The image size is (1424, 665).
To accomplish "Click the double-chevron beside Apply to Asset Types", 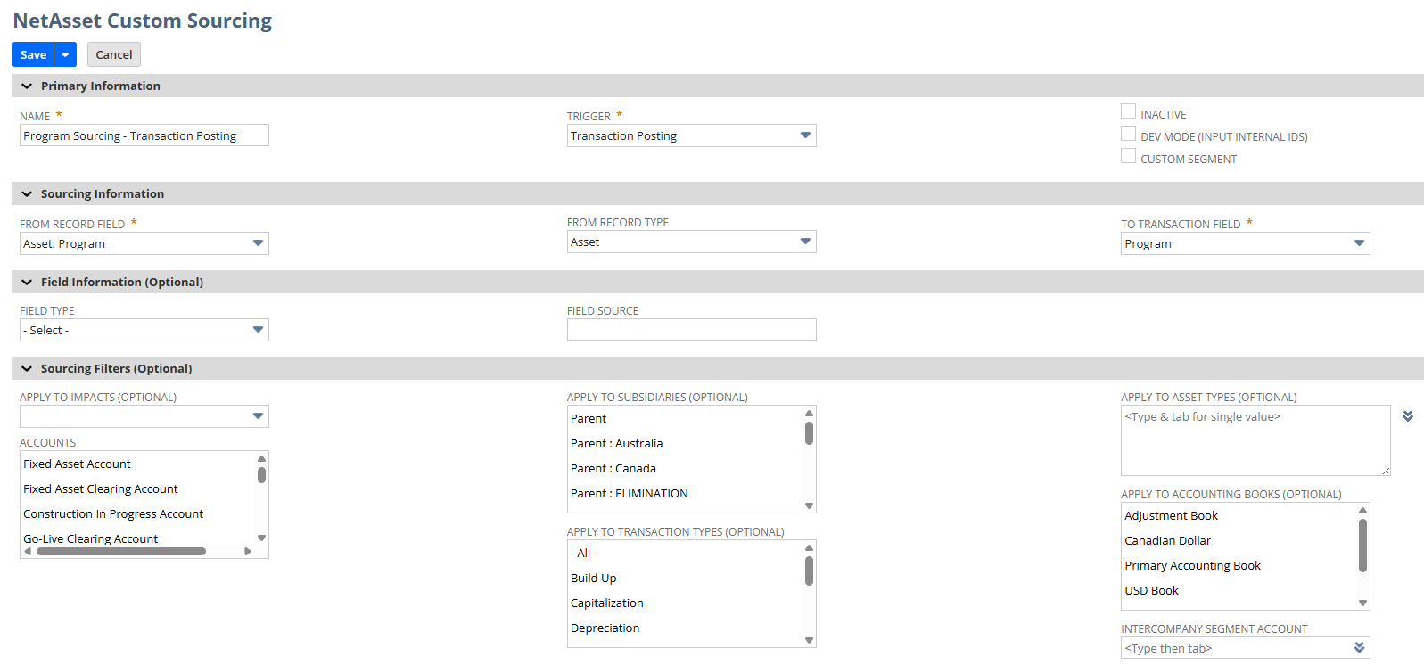I will point(1407,416).
